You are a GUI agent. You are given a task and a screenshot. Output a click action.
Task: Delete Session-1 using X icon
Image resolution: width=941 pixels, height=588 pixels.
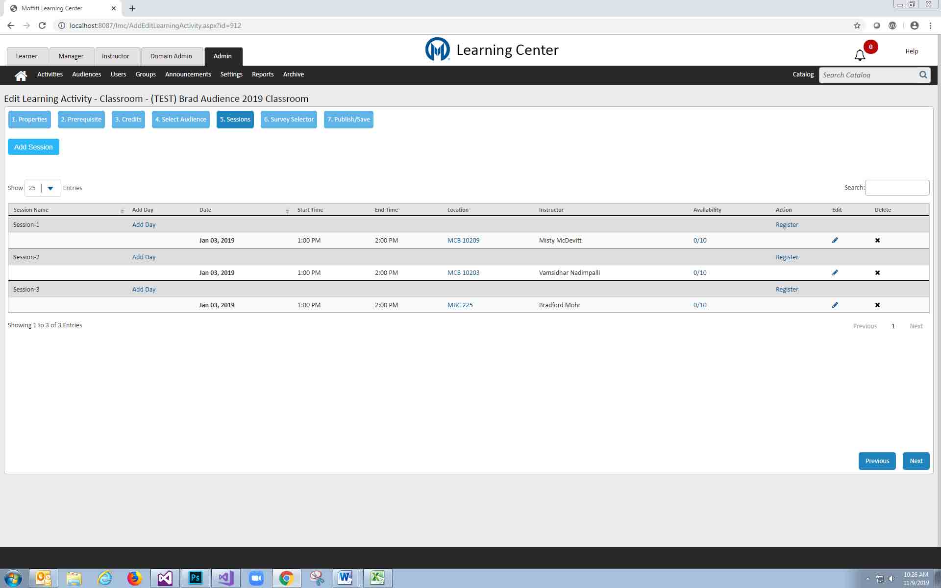coord(877,240)
